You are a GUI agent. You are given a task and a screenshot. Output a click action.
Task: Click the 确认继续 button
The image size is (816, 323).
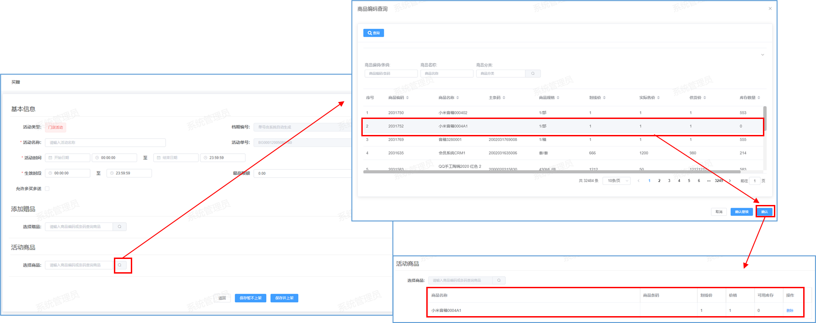[x=741, y=212]
